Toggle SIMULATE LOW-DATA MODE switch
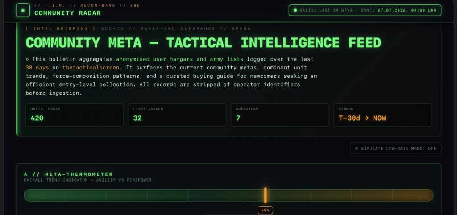The width and height of the screenshot is (457, 215). [395, 149]
